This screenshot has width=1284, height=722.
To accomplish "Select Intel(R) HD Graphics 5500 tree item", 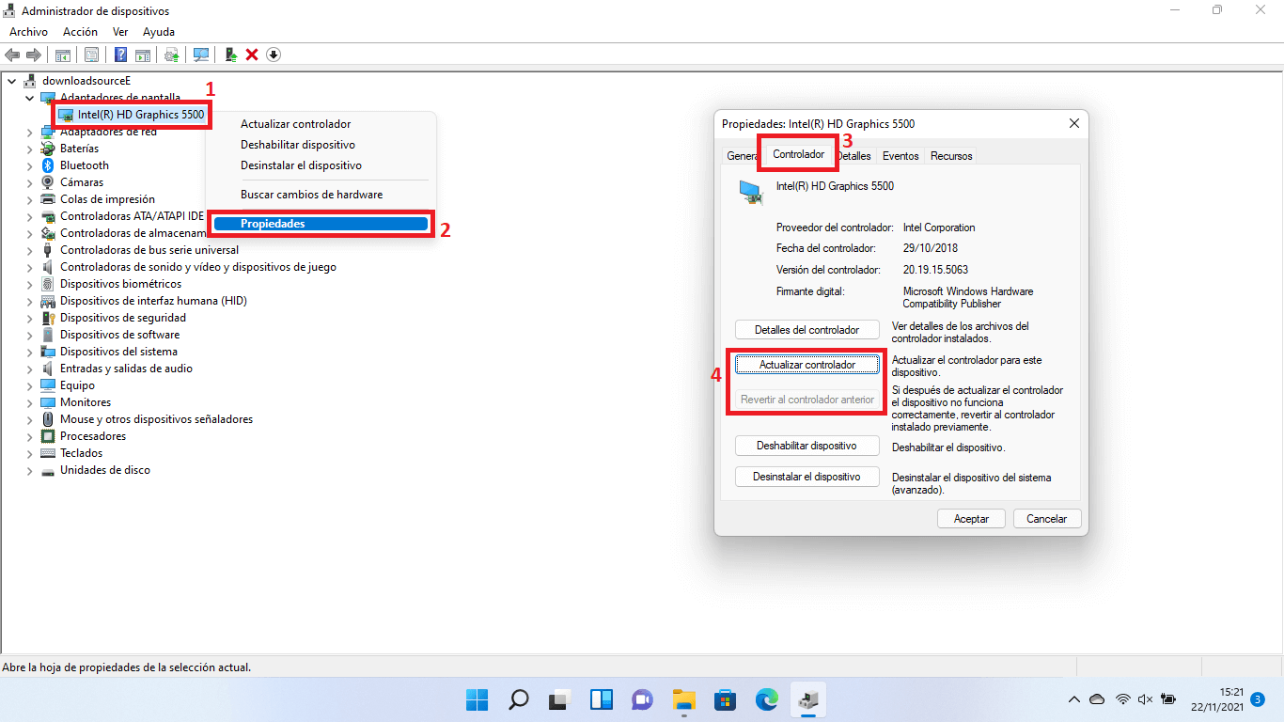I will tap(132, 115).
